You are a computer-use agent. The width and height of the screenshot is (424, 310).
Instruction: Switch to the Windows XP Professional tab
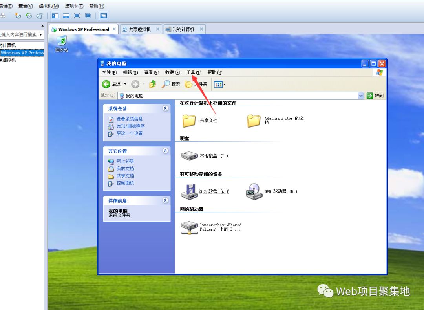coord(84,29)
